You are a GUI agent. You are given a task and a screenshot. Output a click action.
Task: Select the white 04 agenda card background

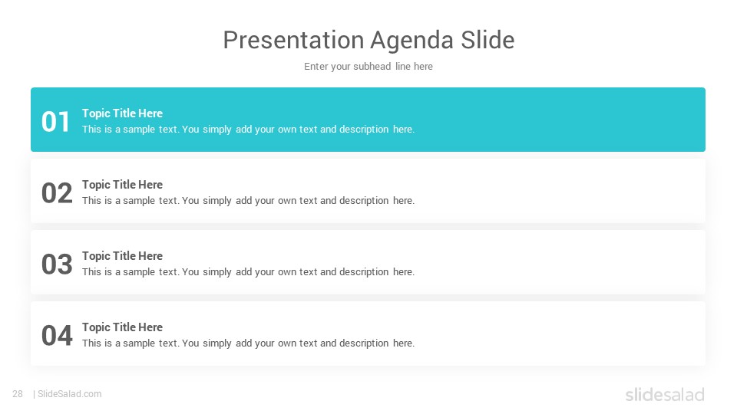(368, 333)
